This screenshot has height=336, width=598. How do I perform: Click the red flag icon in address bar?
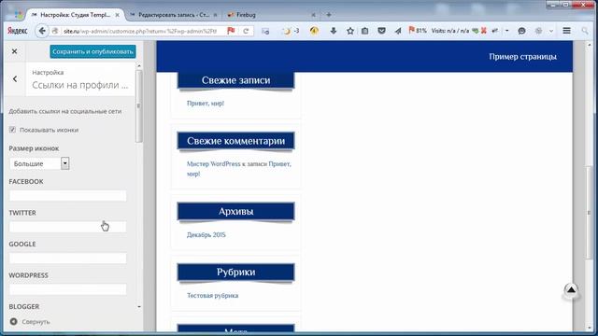pos(231,31)
